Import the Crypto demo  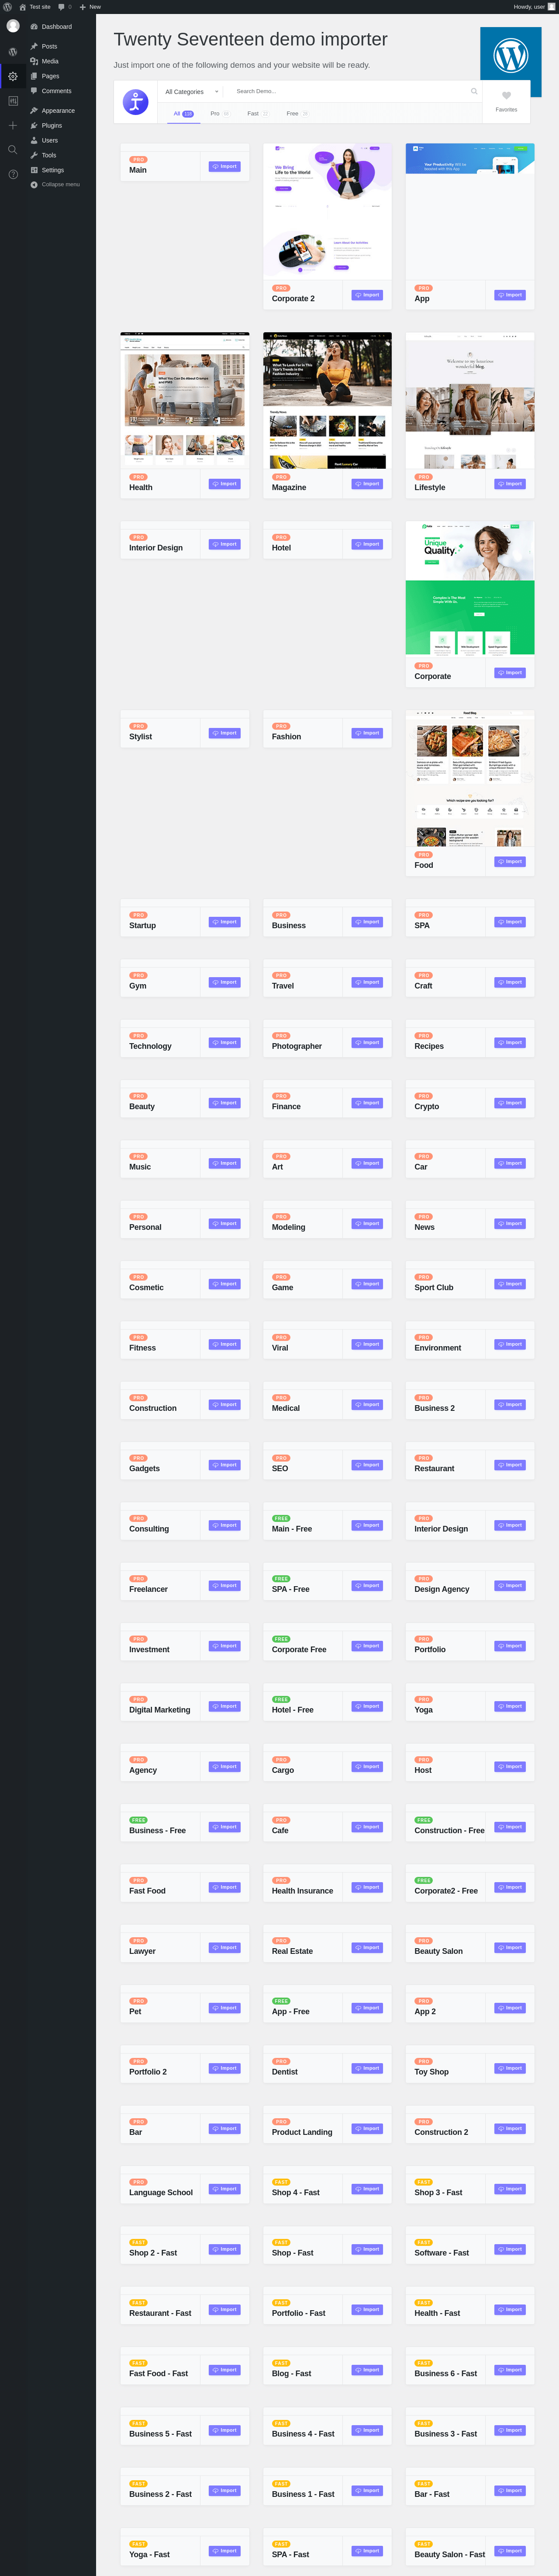pos(510,1103)
